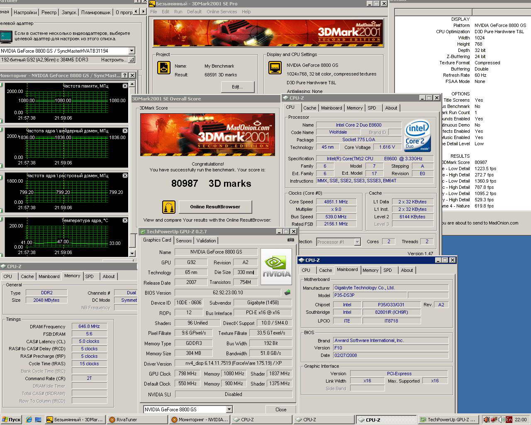Click the leftmost system tray icon
This screenshot has width=531, height=425.
click(487, 420)
